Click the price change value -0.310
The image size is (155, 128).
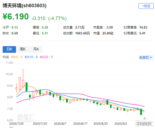[39, 18]
